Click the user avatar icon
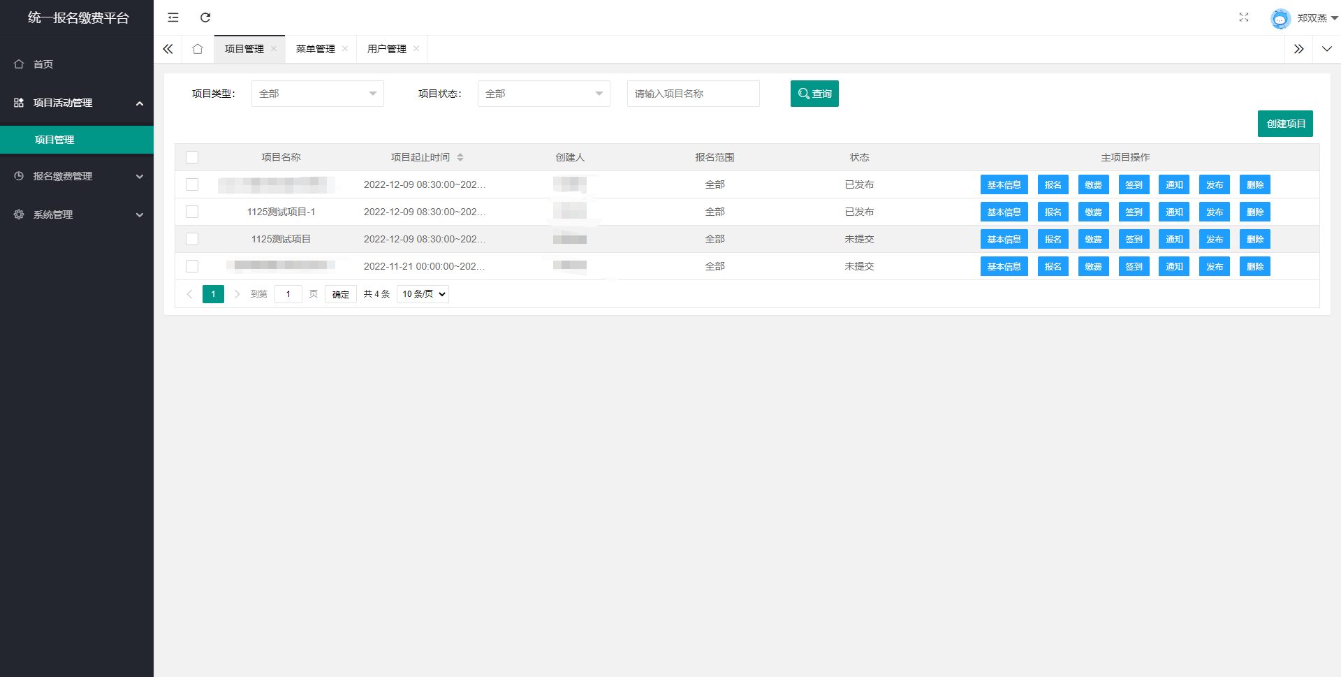The height and width of the screenshot is (677, 1341). click(x=1280, y=18)
